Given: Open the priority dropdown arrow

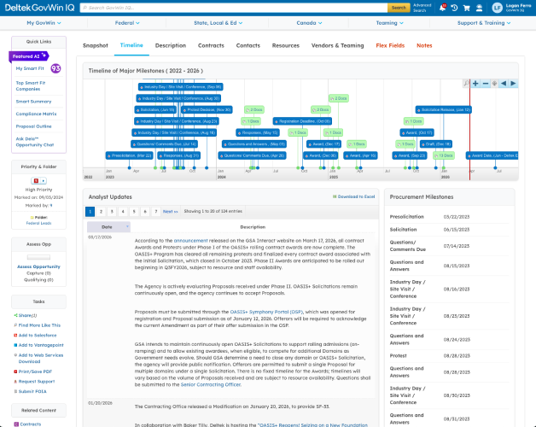Looking at the screenshot, I should [43, 181].
